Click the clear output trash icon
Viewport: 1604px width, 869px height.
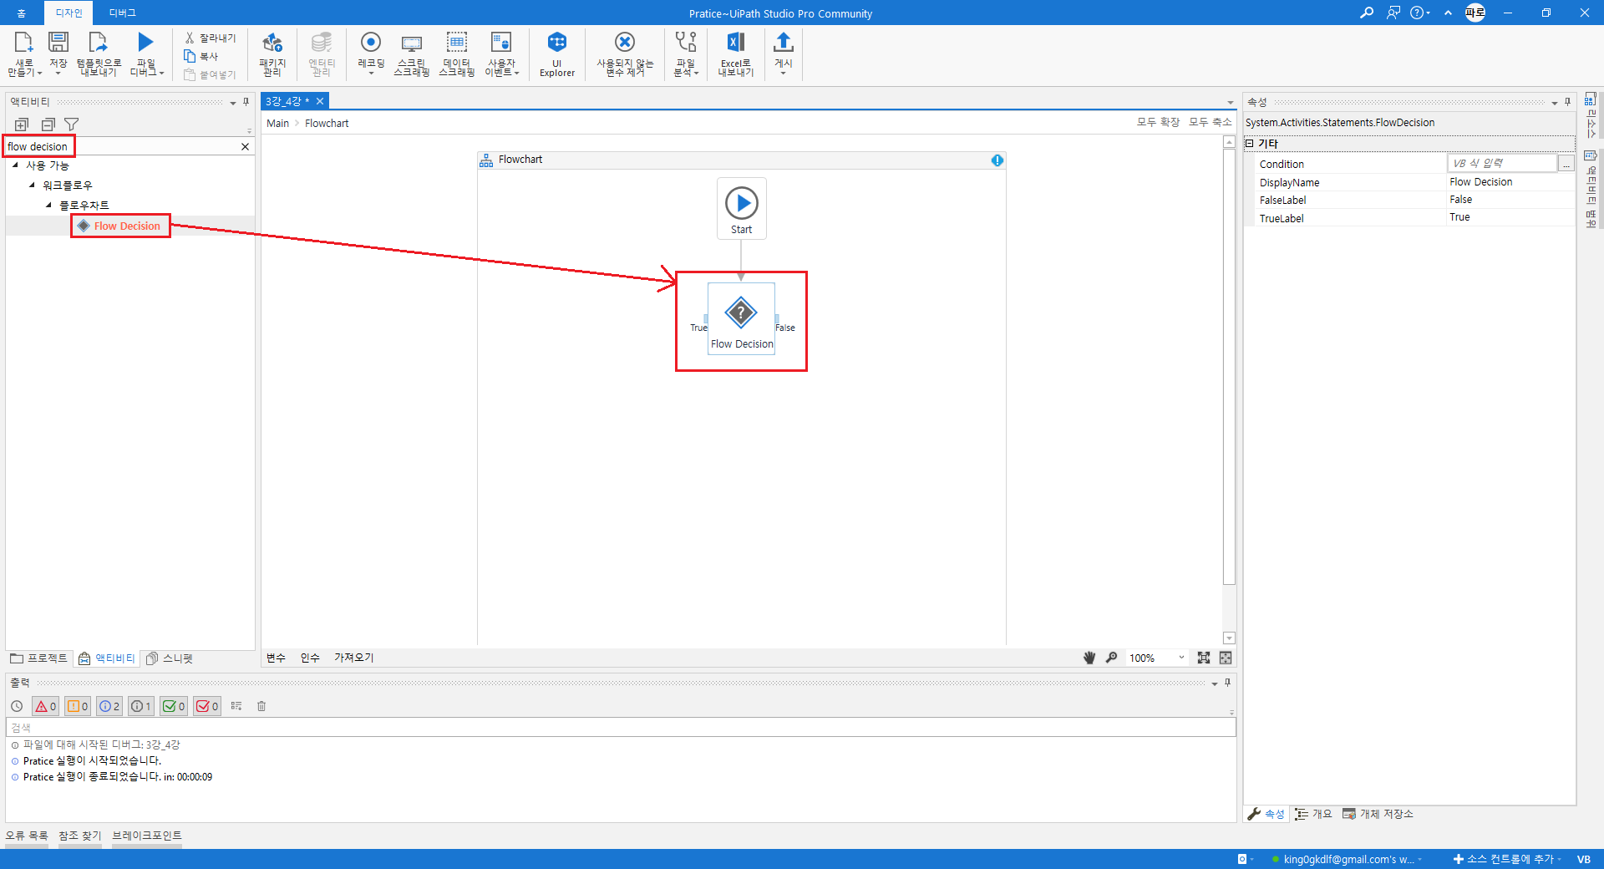point(261,706)
